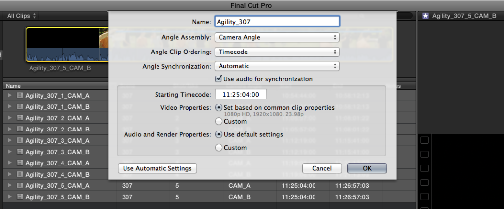Image resolution: width=504 pixels, height=209 pixels.
Task: Expand the Agility_307_1_CAM_A disclosure triangle
Action: [10, 95]
